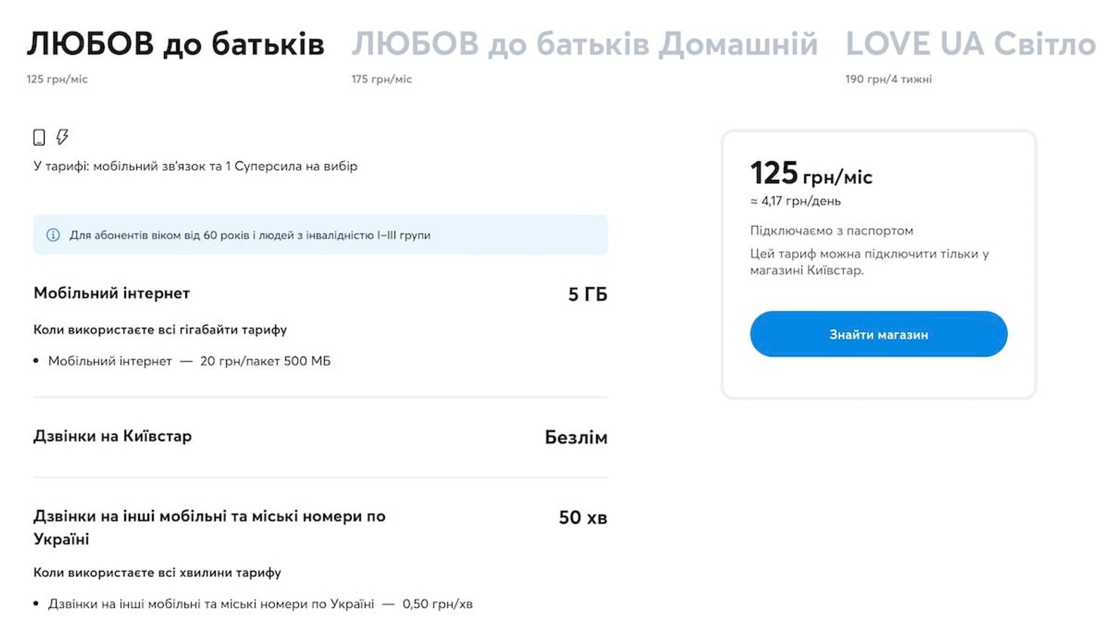Click the 50 хв minutes value
The width and height of the screenshot is (1110, 626).
tap(583, 517)
